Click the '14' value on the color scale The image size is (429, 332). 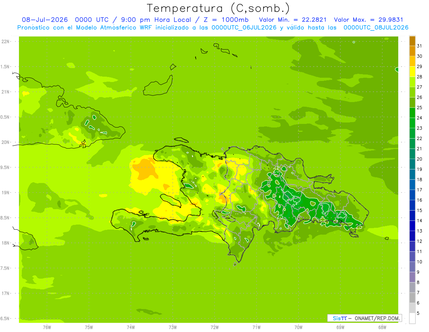pyautogui.click(x=420, y=221)
